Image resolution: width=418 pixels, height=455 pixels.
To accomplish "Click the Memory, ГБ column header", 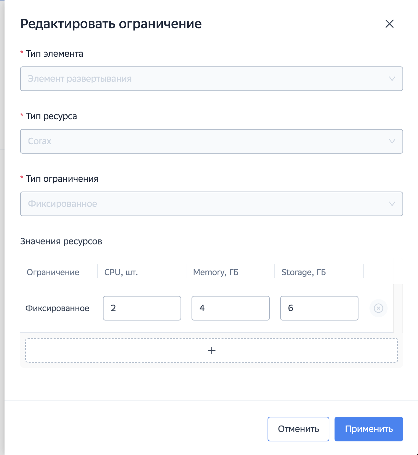I will pyautogui.click(x=215, y=272).
